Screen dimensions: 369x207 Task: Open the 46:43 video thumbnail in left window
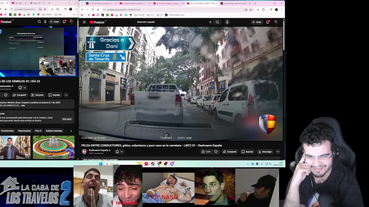tap(54, 147)
